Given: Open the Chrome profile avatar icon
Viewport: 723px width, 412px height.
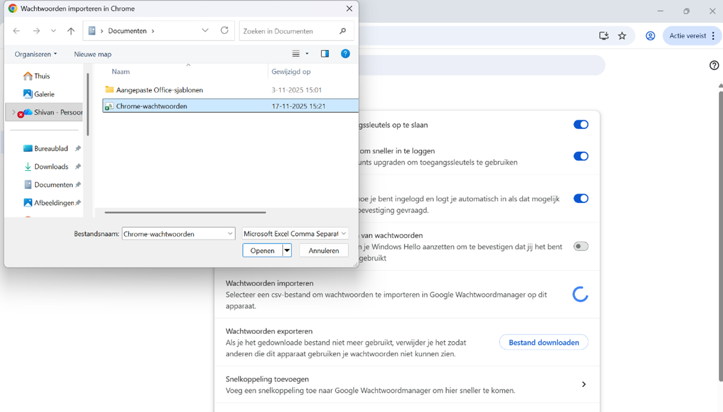Looking at the screenshot, I should [x=650, y=36].
